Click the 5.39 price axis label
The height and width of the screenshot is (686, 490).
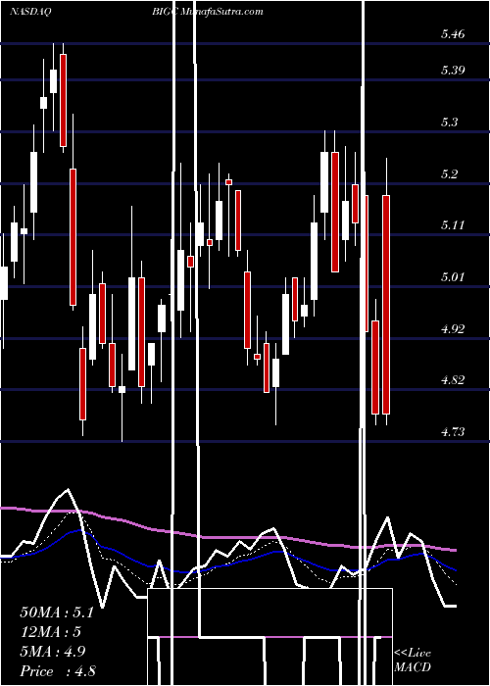[453, 70]
